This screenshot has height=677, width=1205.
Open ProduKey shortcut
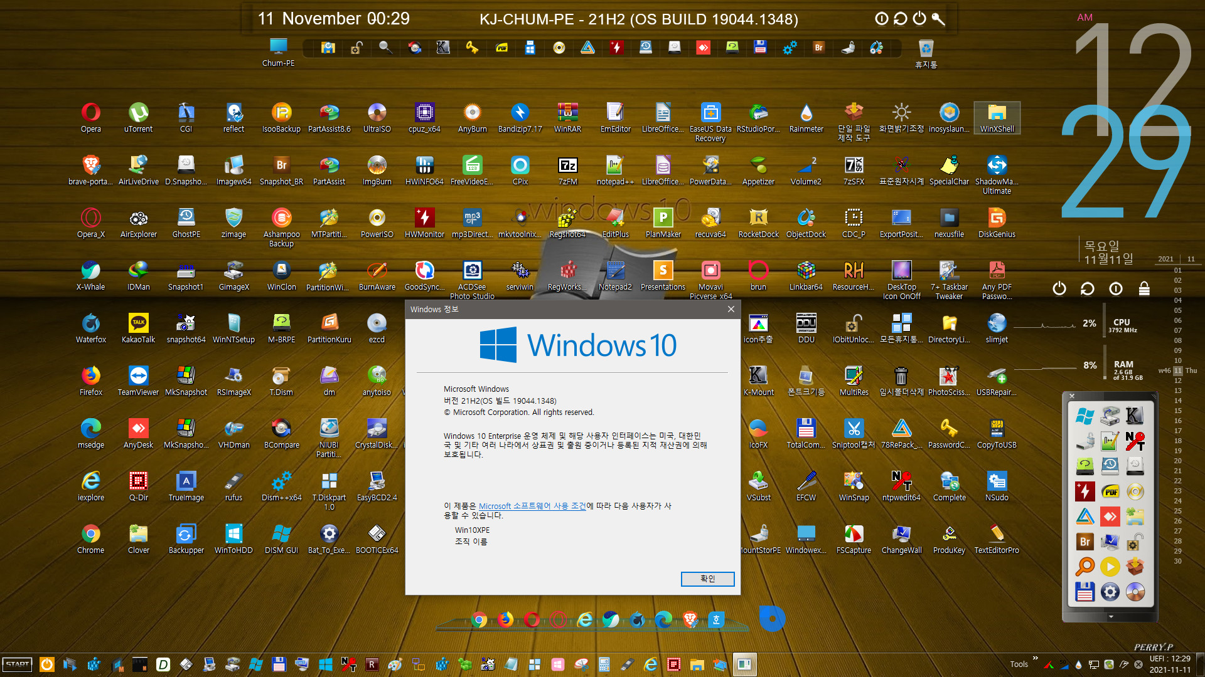950,538
